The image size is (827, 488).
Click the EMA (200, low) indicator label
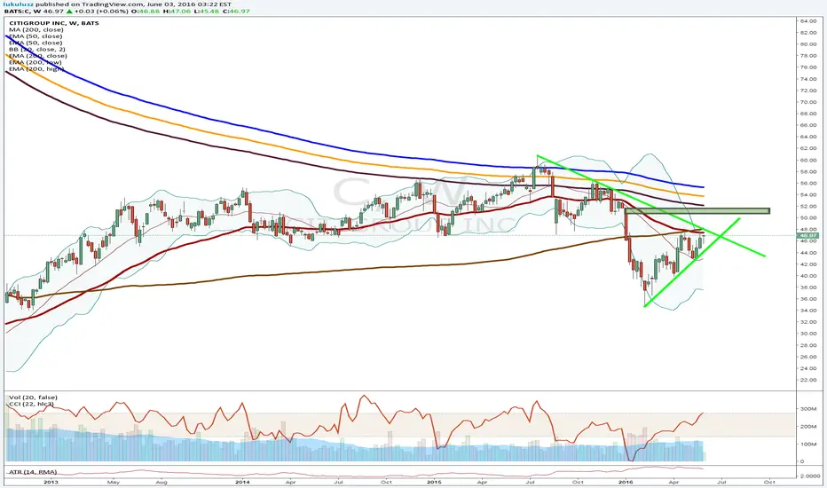click(35, 62)
